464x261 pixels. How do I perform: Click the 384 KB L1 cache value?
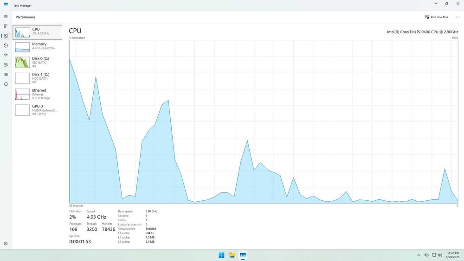(x=150, y=233)
